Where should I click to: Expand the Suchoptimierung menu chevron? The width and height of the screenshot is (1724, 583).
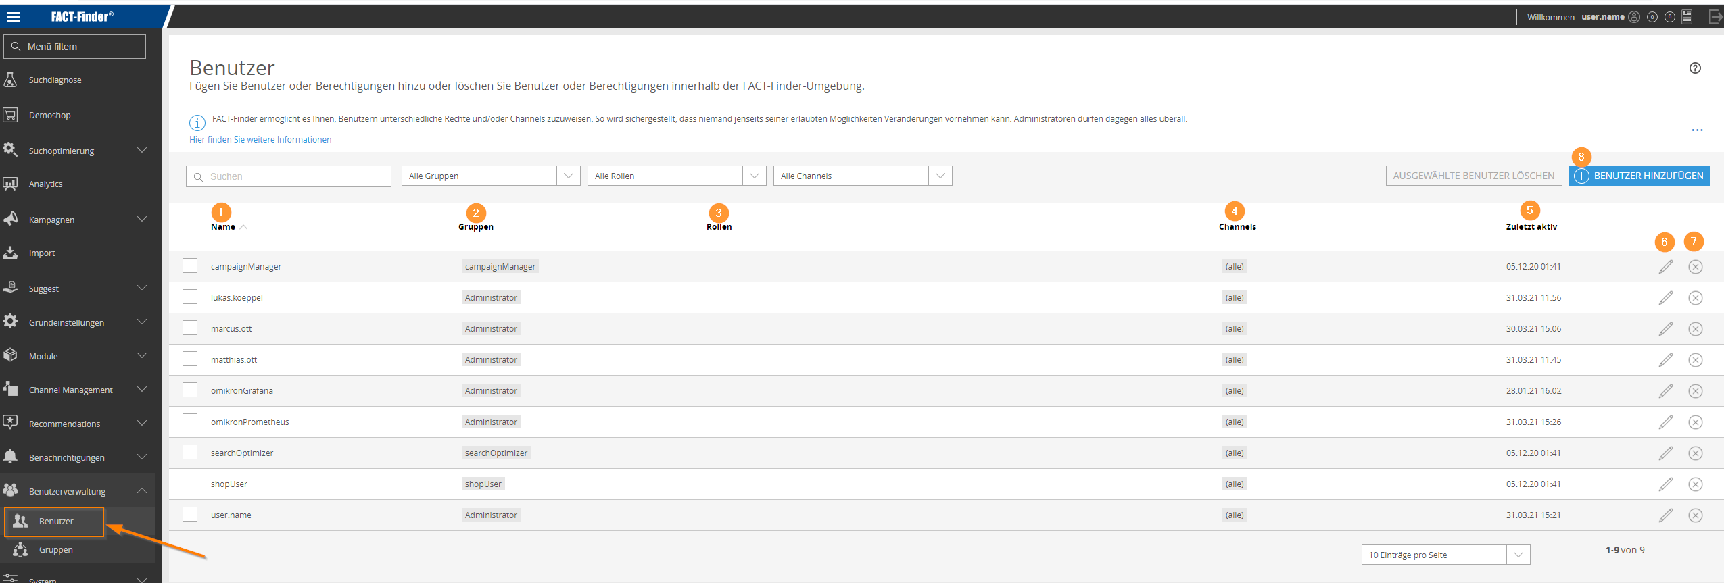tap(142, 150)
